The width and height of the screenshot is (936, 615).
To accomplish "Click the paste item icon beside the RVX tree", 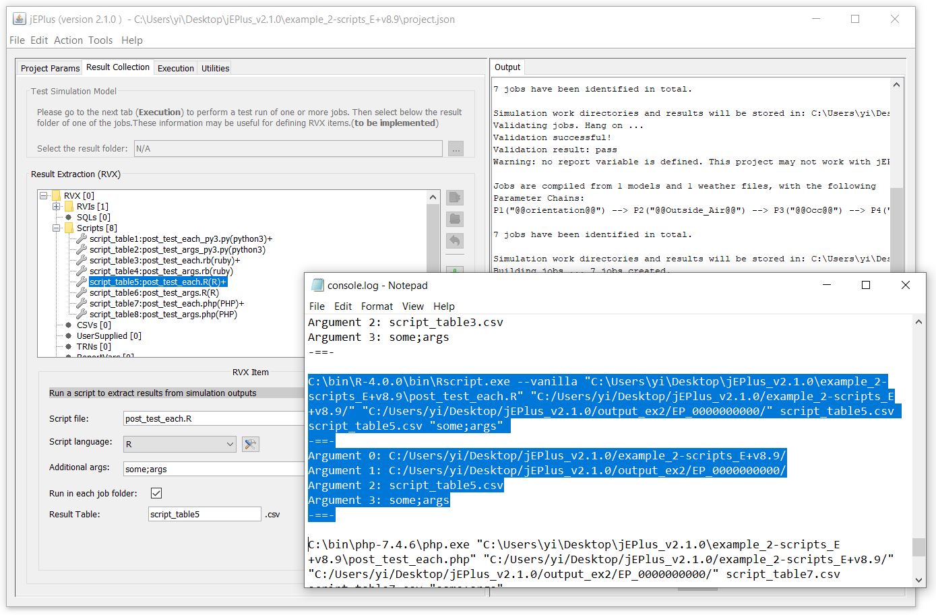I will coord(455,219).
